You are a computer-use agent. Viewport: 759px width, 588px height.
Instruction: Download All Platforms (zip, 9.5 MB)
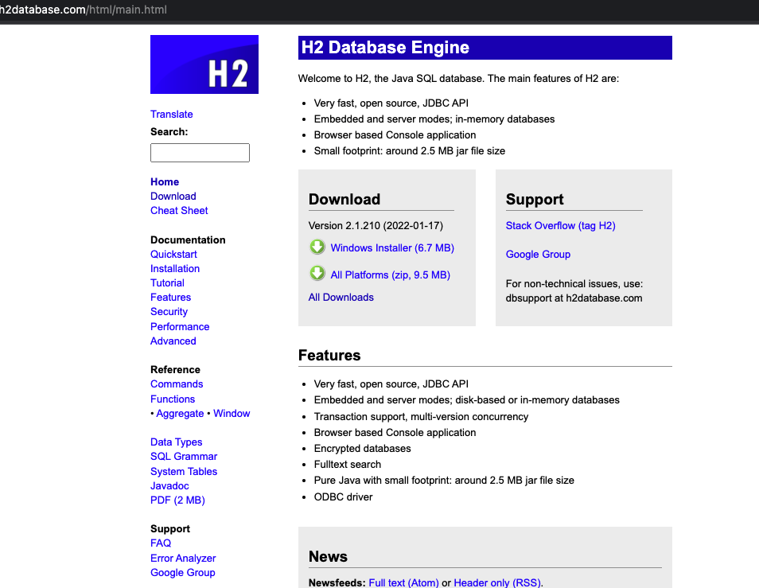click(x=390, y=275)
